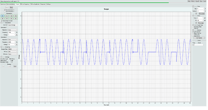Click the top-bar Load button
208x110 pixels.
coord(205,1)
